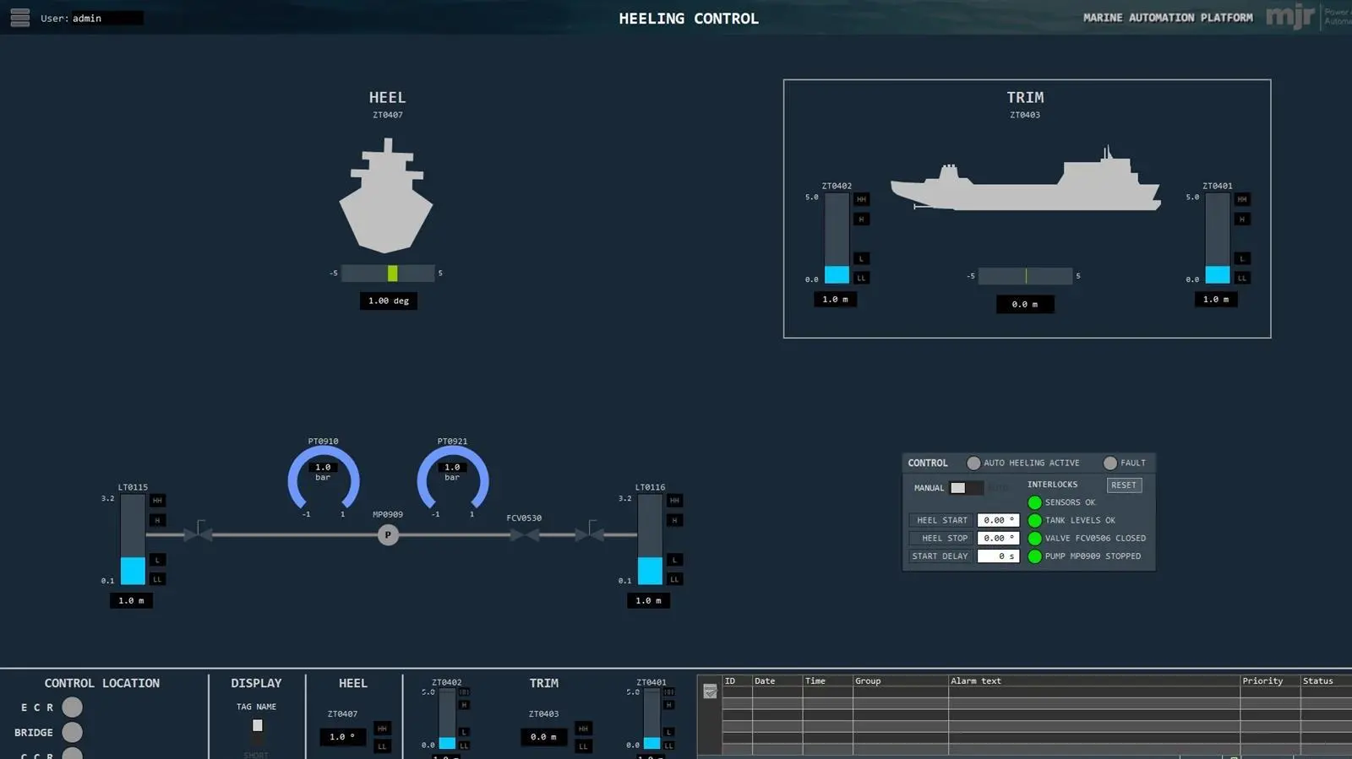
Task: Click the valve icon beside tank LT0115
Action: click(199, 532)
